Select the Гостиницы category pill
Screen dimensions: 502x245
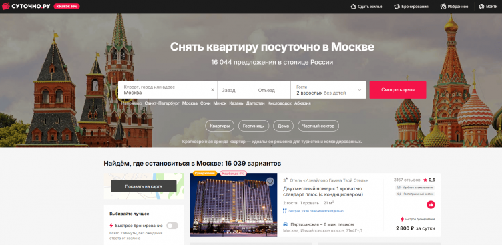tap(254, 126)
